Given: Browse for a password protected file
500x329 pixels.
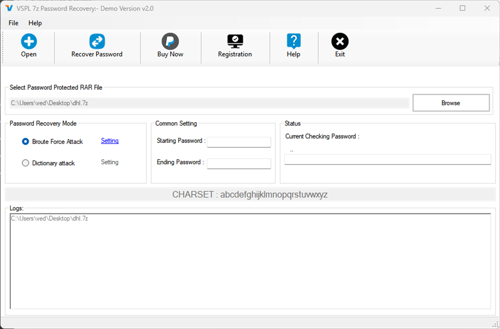Looking at the screenshot, I should pyautogui.click(x=451, y=102).
